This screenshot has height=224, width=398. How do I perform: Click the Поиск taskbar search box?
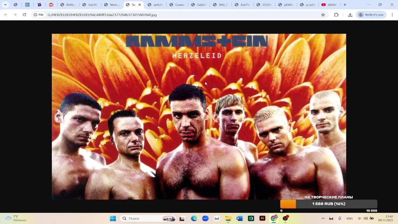pyautogui.click(x=148, y=218)
